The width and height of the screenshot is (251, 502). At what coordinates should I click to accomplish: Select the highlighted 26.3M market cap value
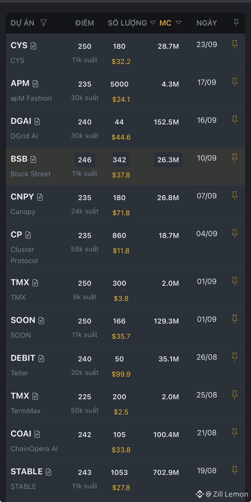tap(168, 160)
